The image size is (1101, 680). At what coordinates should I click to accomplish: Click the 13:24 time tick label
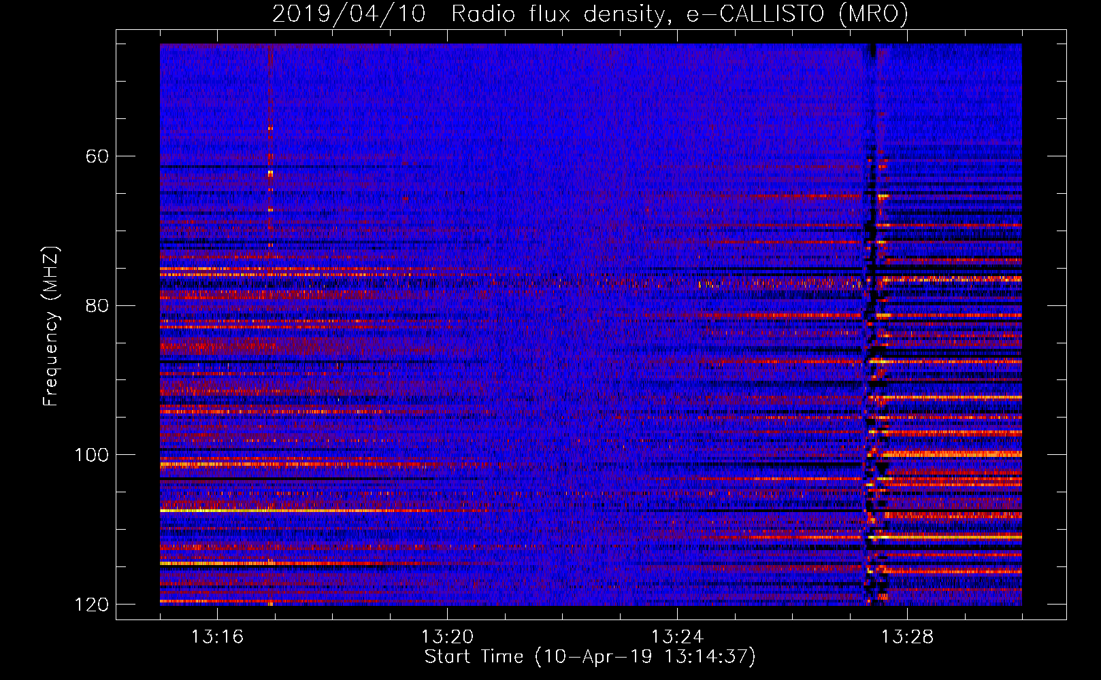click(677, 637)
